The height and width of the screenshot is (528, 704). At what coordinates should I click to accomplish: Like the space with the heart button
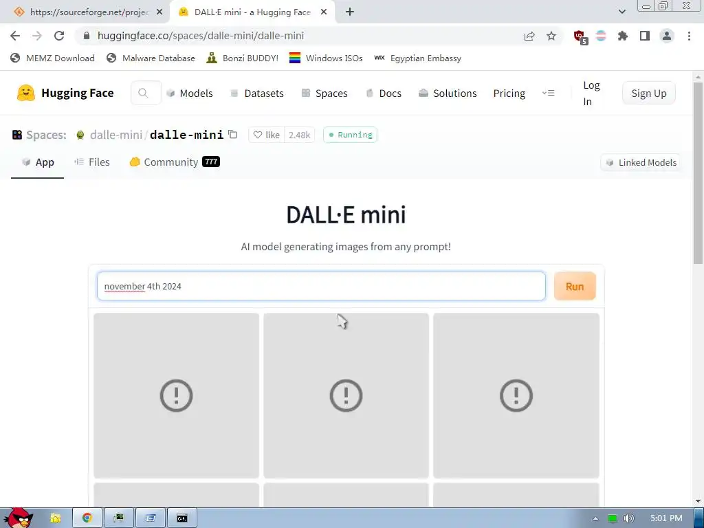(x=266, y=135)
